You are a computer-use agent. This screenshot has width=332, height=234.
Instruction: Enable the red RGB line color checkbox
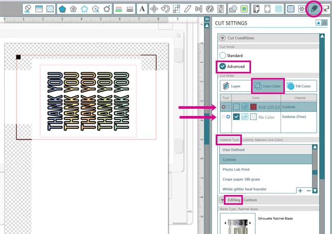coord(236,107)
